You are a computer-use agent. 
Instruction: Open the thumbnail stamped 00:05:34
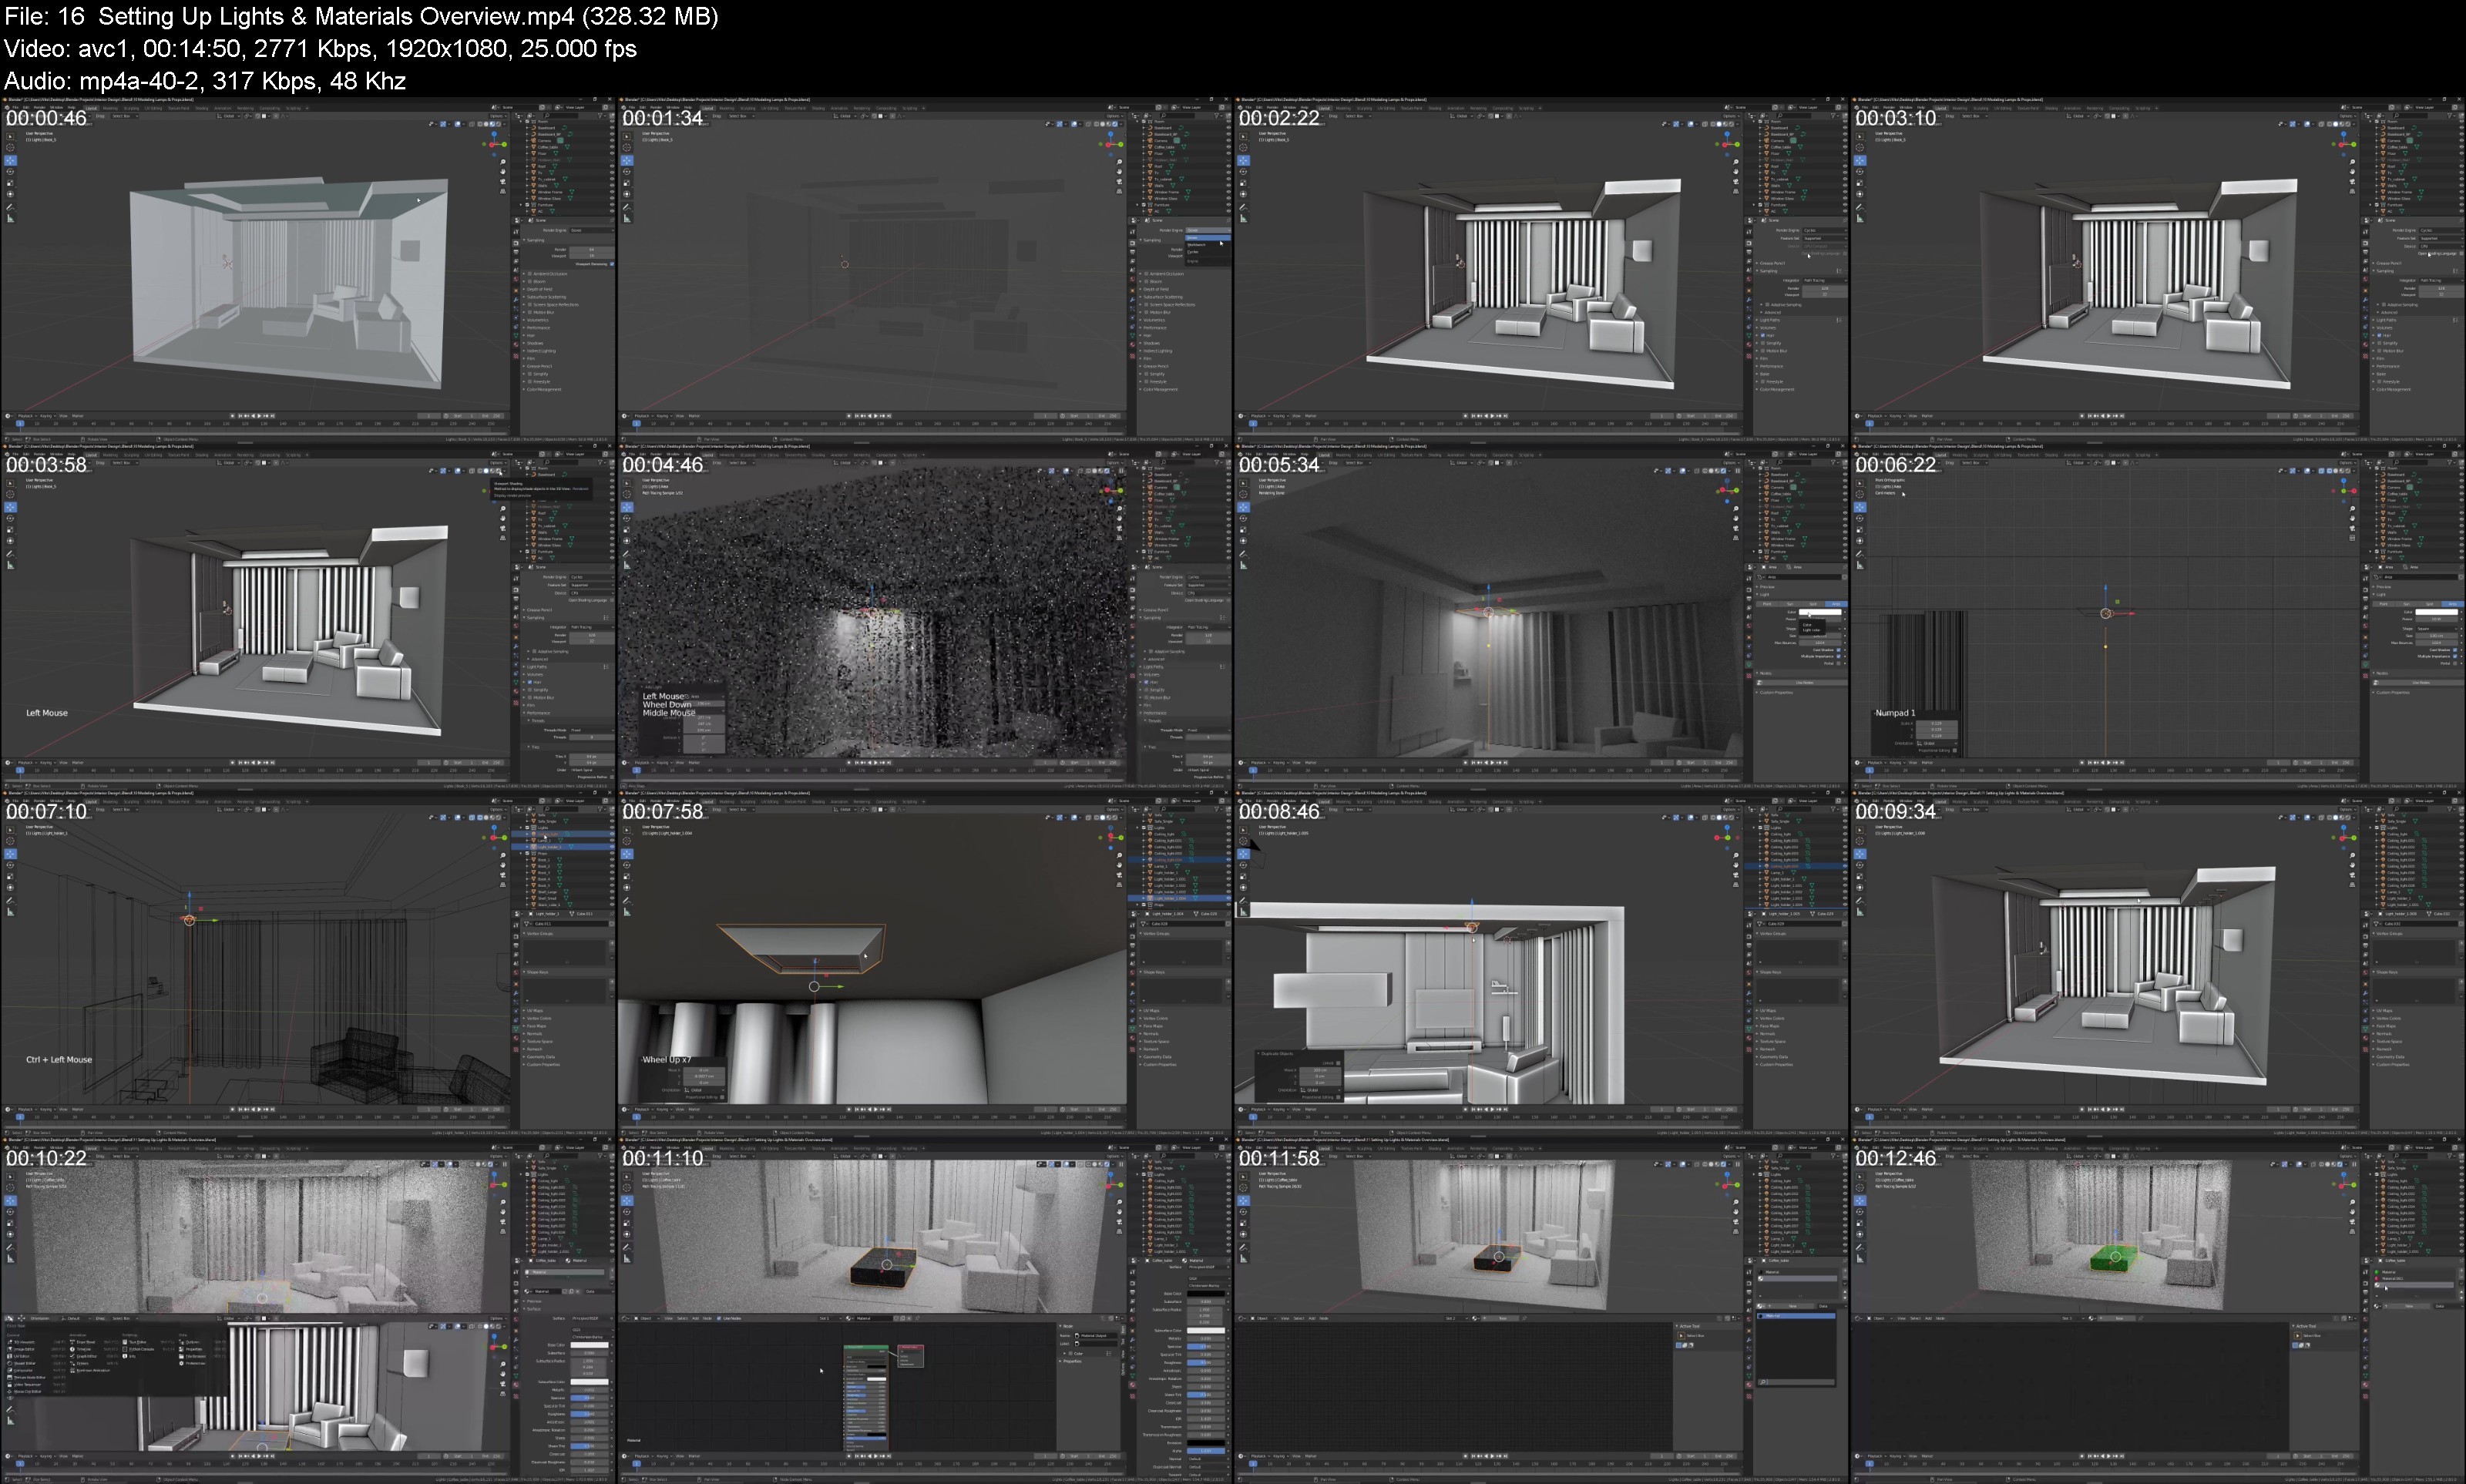click(1541, 615)
